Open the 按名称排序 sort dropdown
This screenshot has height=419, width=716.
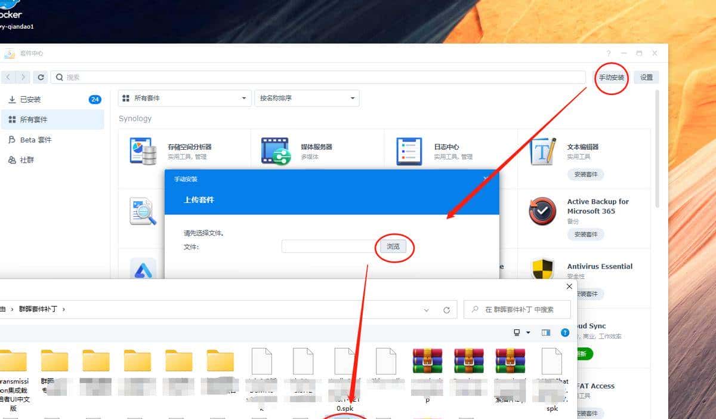tap(307, 98)
